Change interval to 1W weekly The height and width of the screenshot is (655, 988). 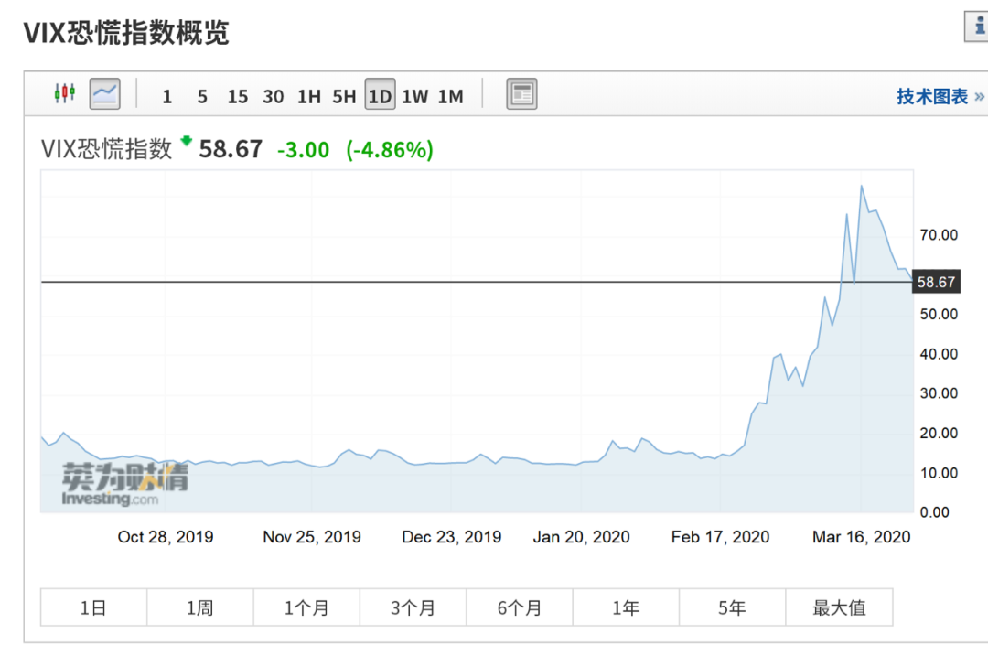(415, 96)
